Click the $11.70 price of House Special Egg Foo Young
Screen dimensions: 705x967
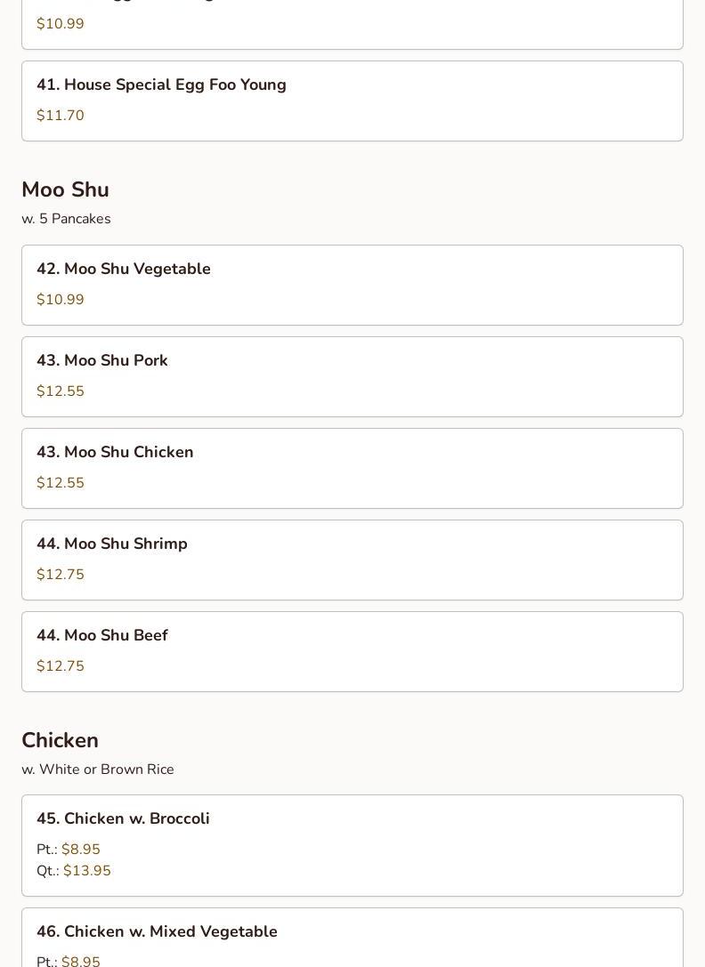(61, 116)
